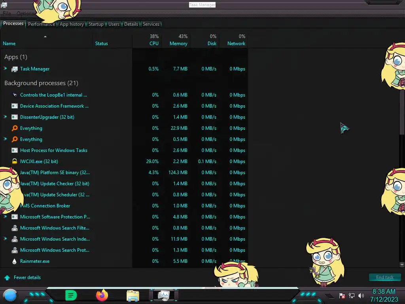Click the LoopBe1 internal process icon
This screenshot has width=405, height=304.
tap(15, 95)
